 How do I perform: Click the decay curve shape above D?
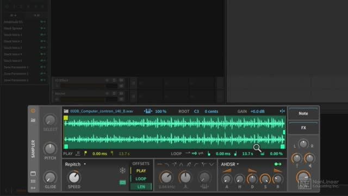[x=252, y=170]
